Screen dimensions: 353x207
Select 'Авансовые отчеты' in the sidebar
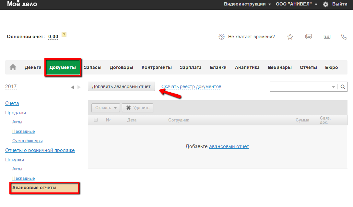[45, 188]
